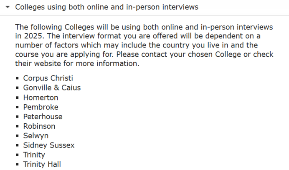289x170 pixels.
Task: Click the Sidney Sussex entry
Action: coord(48,145)
